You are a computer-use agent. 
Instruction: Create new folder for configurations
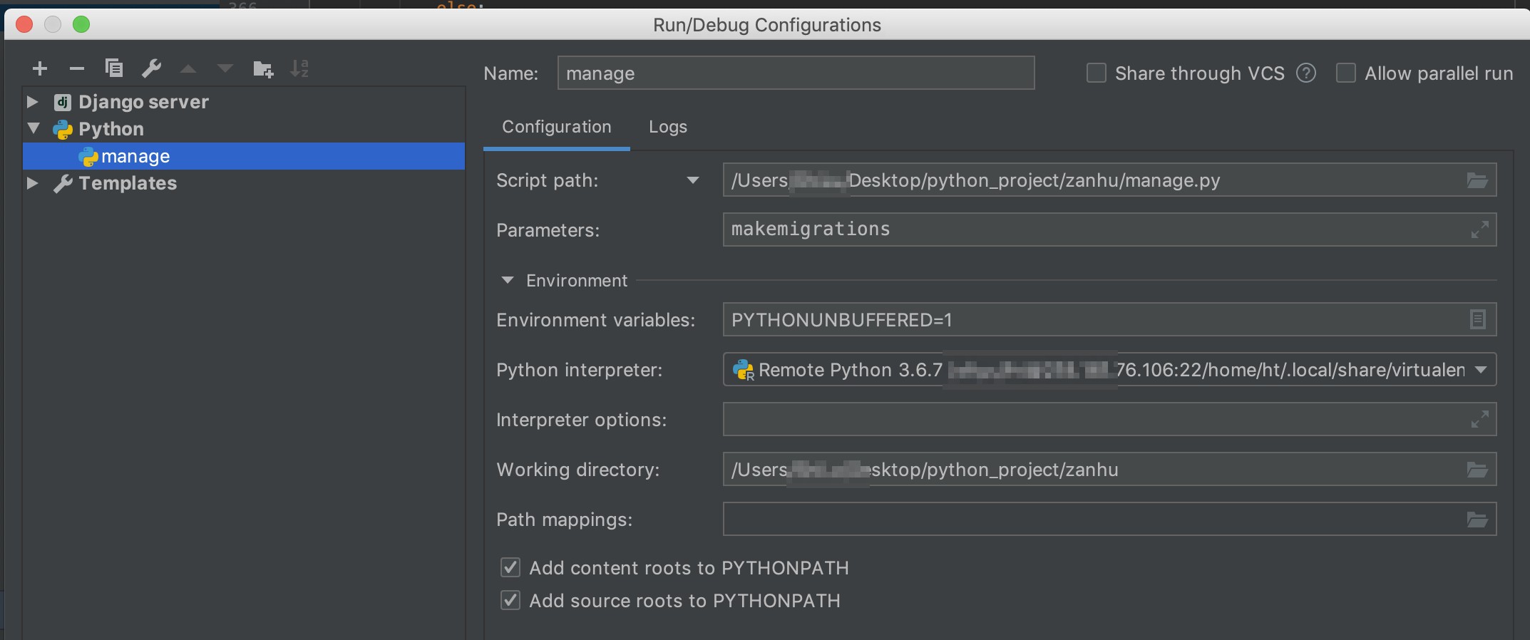[263, 69]
